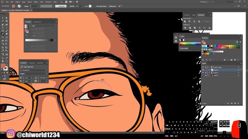Click Minus Back pathfinder icon
This screenshot has height=139, width=248.
pos(209,28)
